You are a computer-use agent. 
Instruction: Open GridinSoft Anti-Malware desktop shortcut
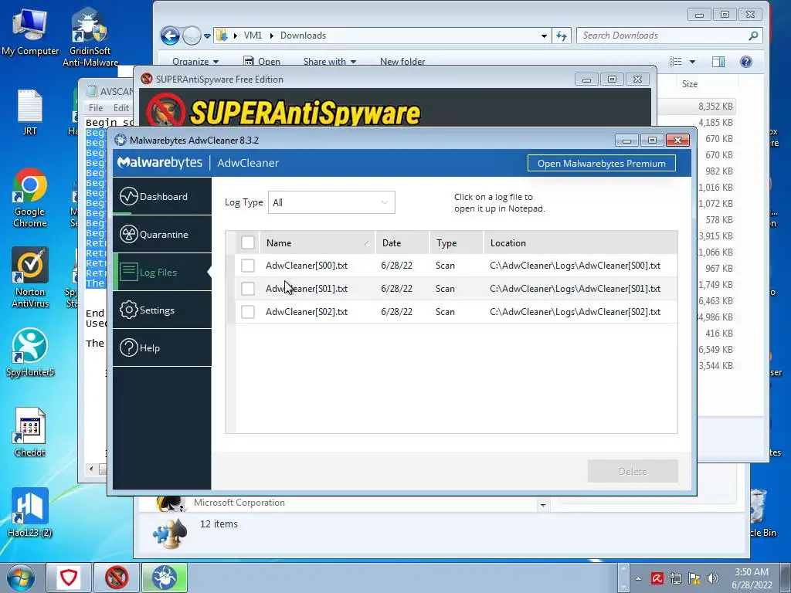(90, 37)
